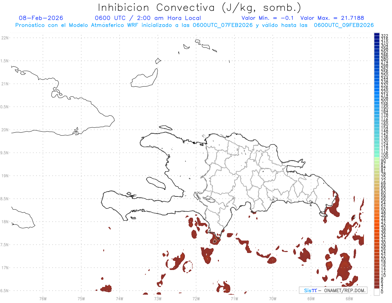Click the longitude label "69W"
The image size is (392, 303).
311,298
